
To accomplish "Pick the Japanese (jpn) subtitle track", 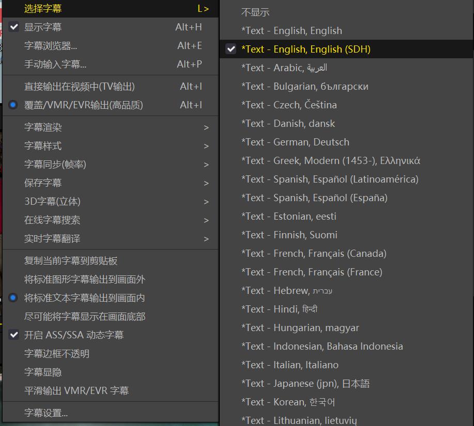I will click(x=305, y=384).
